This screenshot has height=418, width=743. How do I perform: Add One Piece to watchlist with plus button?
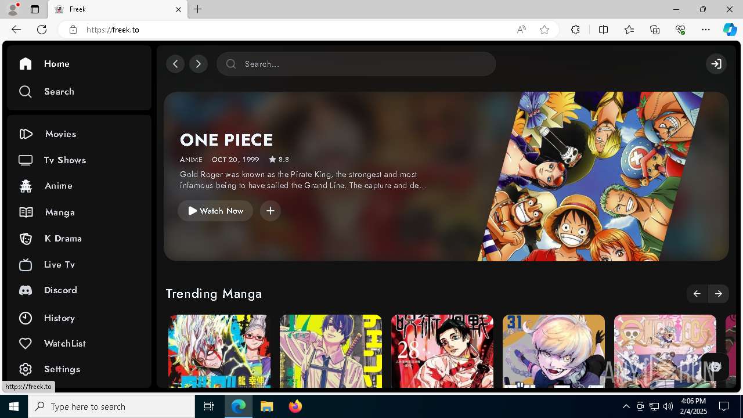(x=270, y=211)
